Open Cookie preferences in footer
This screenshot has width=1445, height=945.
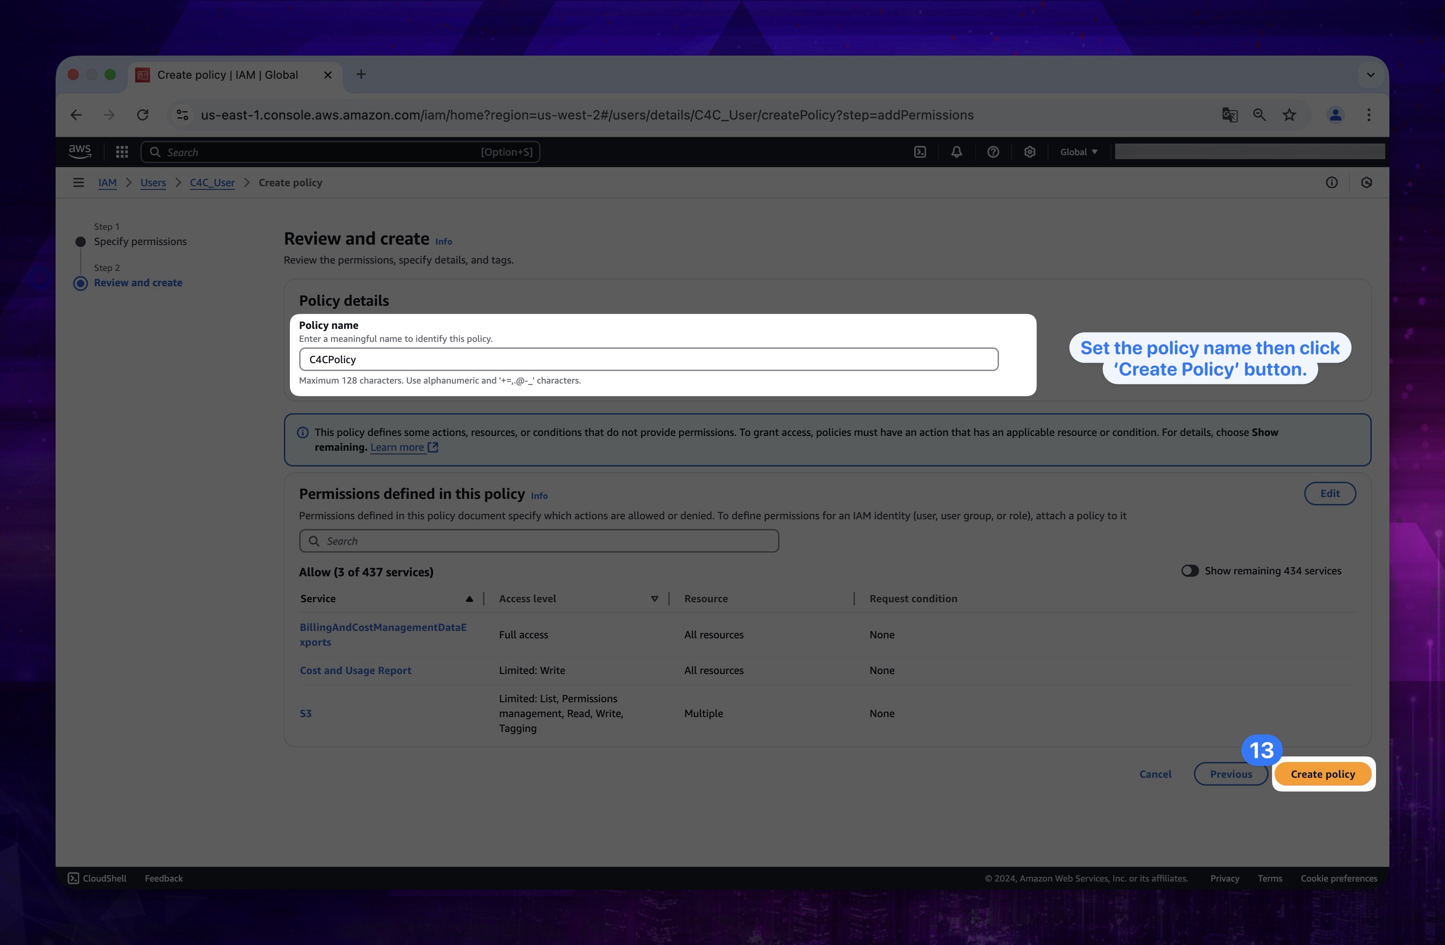[1338, 878]
